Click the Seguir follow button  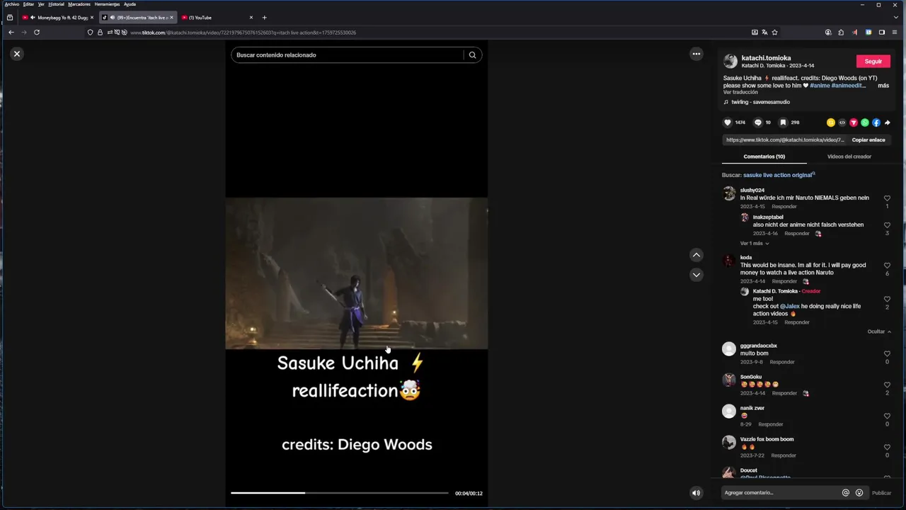pyautogui.click(x=873, y=62)
